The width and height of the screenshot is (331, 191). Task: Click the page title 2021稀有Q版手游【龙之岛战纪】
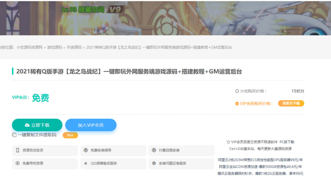click(129, 71)
